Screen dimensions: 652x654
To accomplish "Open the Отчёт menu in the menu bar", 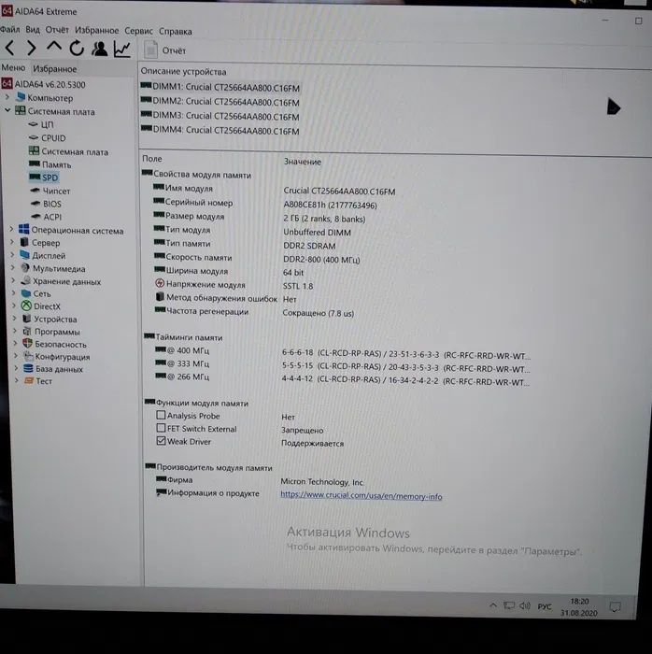I will tap(57, 30).
